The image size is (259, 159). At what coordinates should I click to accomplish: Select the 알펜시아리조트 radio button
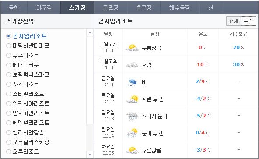tap(8, 103)
